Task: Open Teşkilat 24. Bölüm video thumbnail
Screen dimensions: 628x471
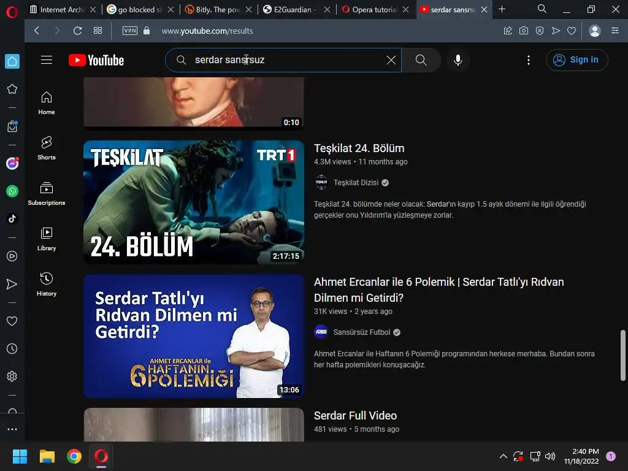Action: [194, 202]
